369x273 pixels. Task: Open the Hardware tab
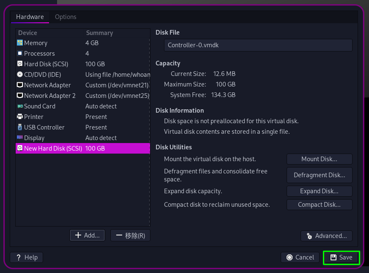(30, 17)
